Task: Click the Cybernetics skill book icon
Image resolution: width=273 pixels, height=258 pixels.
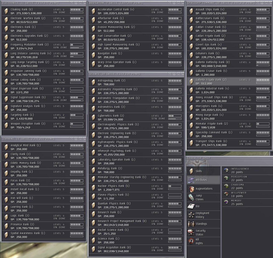Action: pyautogui.click(x=93, y=117)
